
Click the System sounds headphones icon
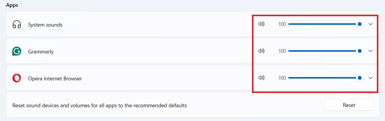point(17,24)
